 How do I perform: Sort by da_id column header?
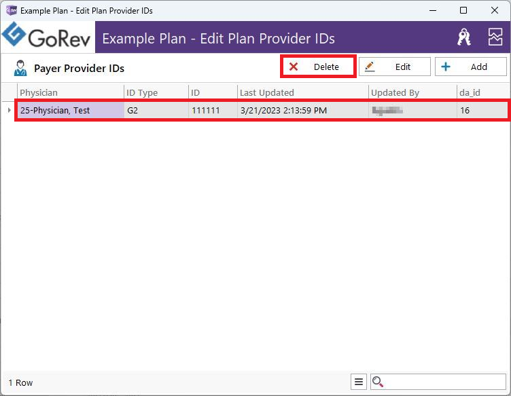coord(482,92)
